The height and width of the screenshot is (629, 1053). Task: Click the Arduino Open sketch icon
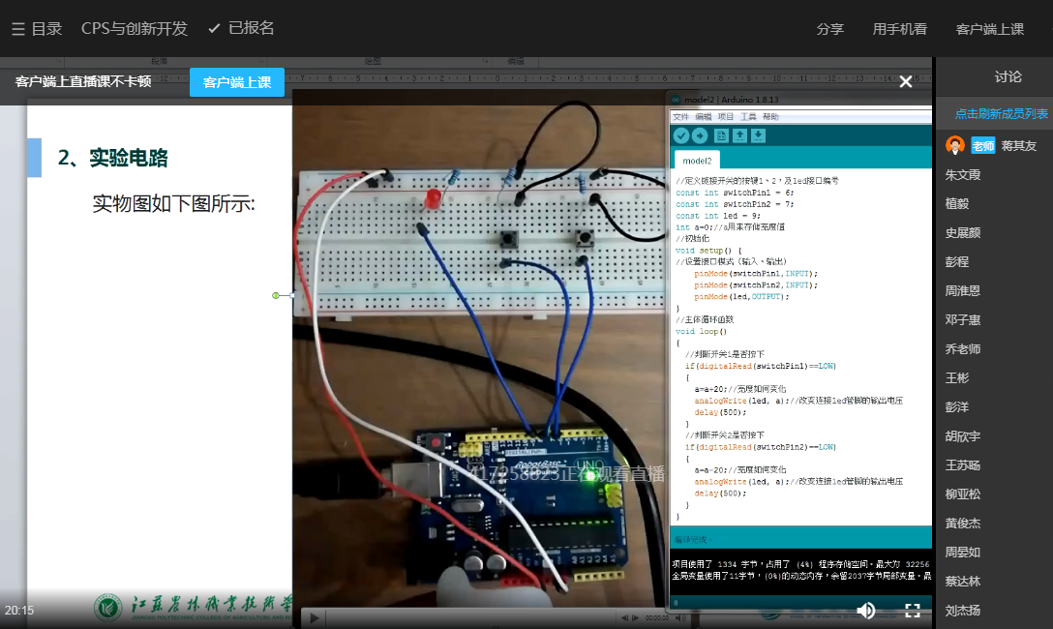point(739,135)
